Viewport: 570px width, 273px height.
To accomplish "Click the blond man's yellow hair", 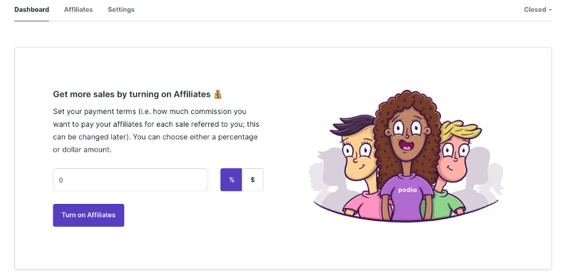I will [x=460, y=131].
